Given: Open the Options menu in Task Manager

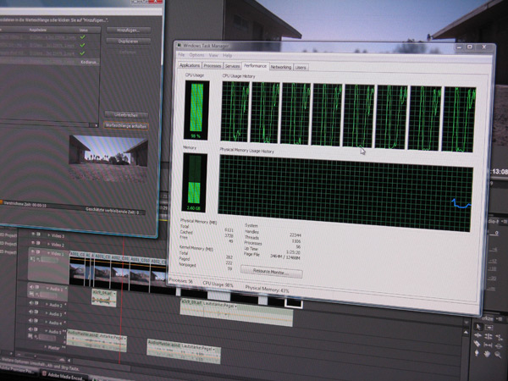Looking at the screenshot, I should point(196,55).
